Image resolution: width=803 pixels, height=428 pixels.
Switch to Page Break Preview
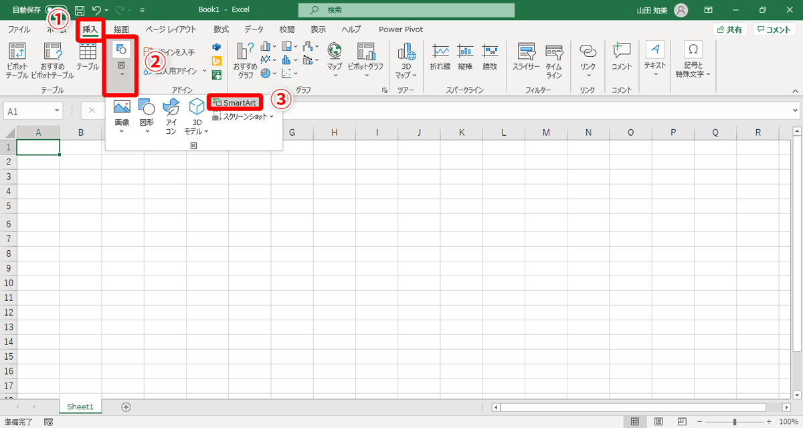[683, 421]
